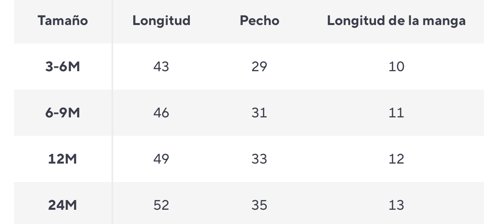The image size is (498, 224).
Task: Click sleeve length value 12
Action: [x=396, y=159]
